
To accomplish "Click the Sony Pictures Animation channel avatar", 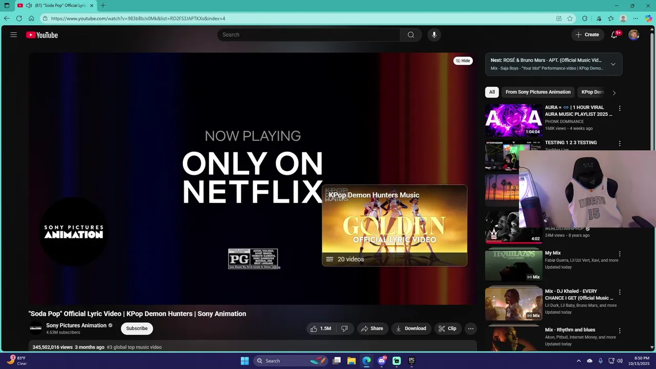I will click(36, 329).
